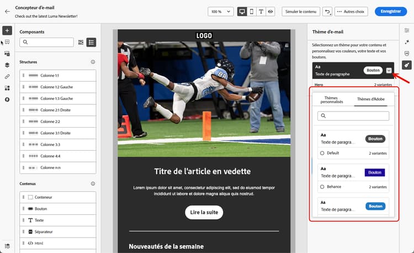
Task: Click the theme search field
Action: click(353, 116)
